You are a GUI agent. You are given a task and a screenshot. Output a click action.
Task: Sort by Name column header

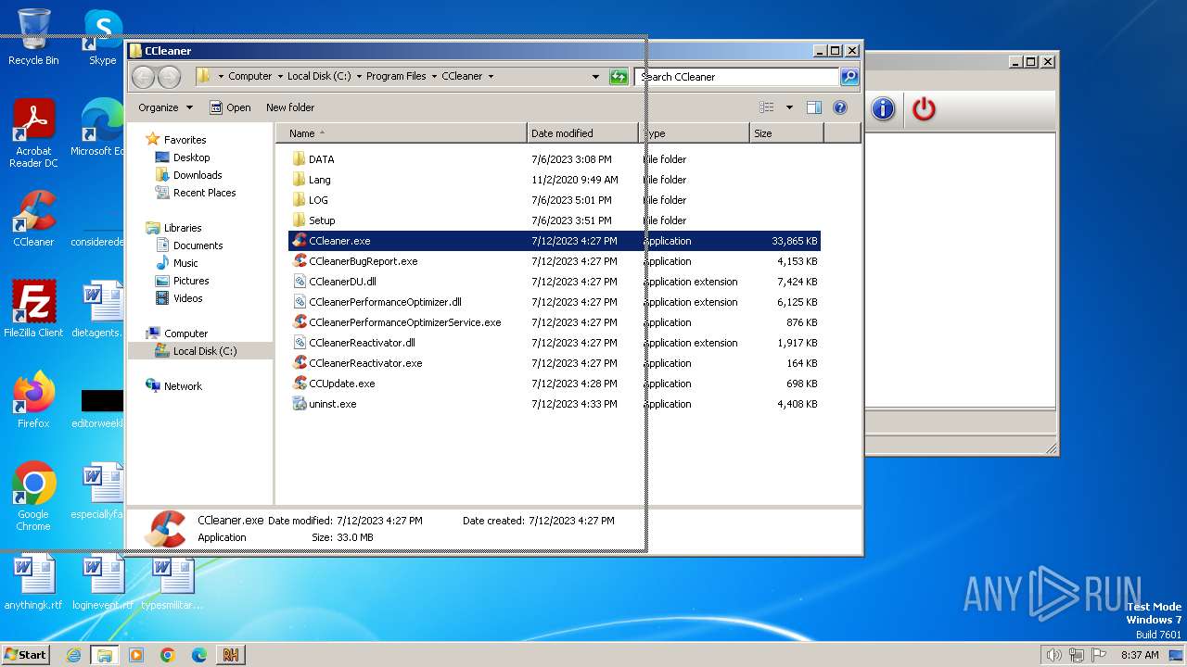click(401, 133)
